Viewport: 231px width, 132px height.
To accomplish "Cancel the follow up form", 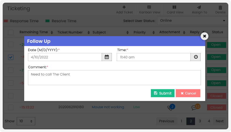I will (188, 93).
